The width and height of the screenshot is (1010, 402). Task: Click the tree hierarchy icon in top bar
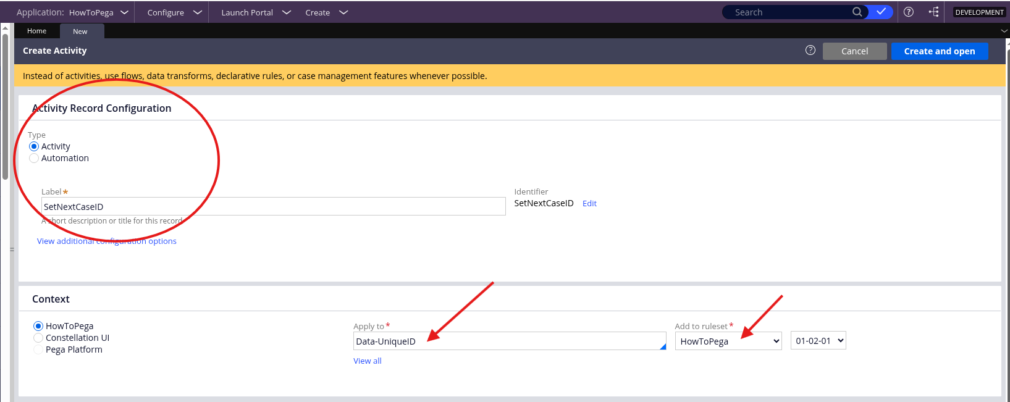click(933, 12)
